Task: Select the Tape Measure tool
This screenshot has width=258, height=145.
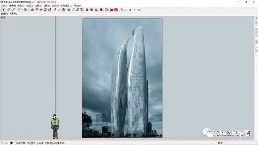Action: point(55,10)
